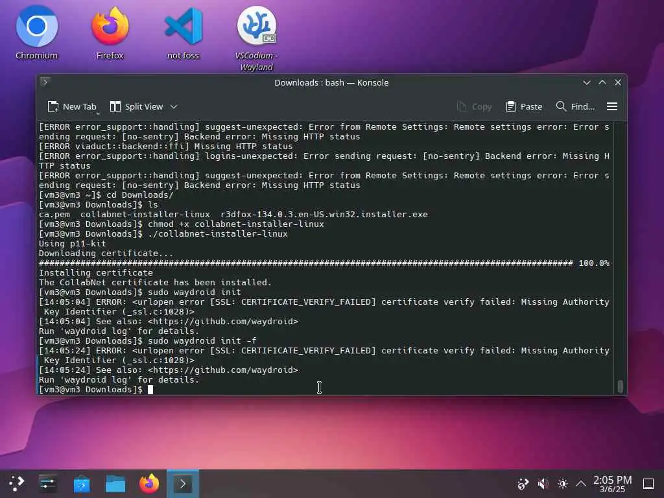
Task: Click the Paste toolbar button
Action: tap(524, 107)
